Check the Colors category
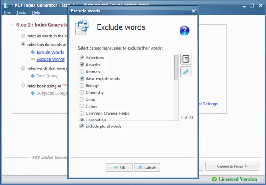The height and width of the screenshot is (185, 266). click(x=82, y=106)
